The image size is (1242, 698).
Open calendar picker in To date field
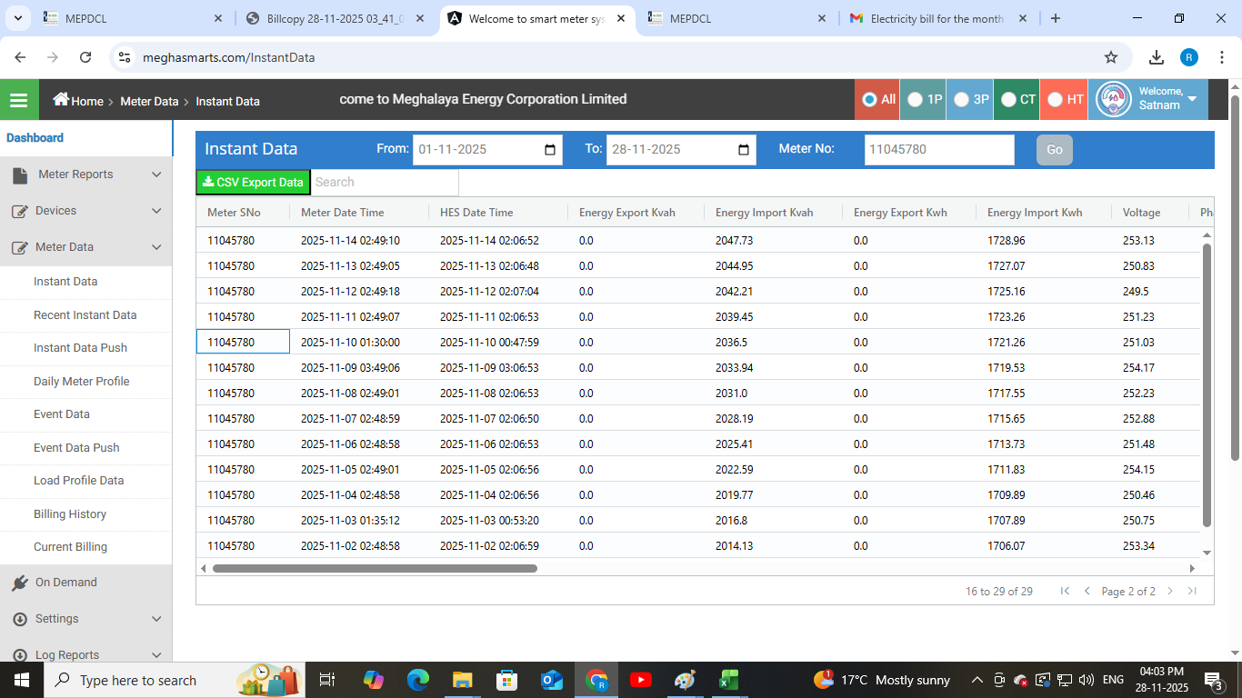(x=744, y=150)
